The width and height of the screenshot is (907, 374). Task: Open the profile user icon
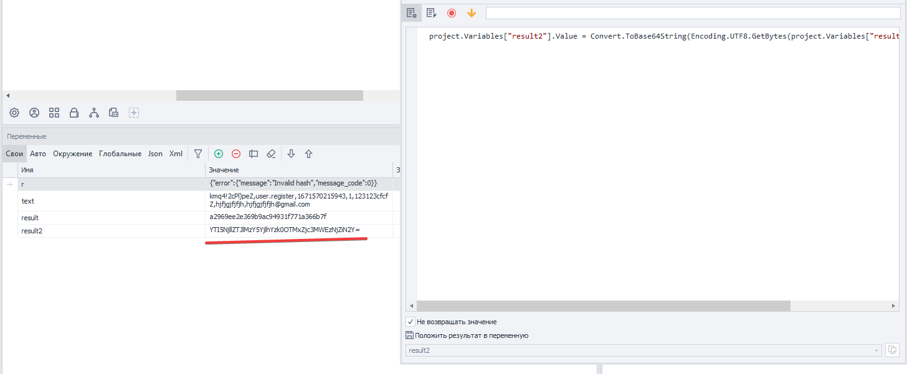click(34, 113)
